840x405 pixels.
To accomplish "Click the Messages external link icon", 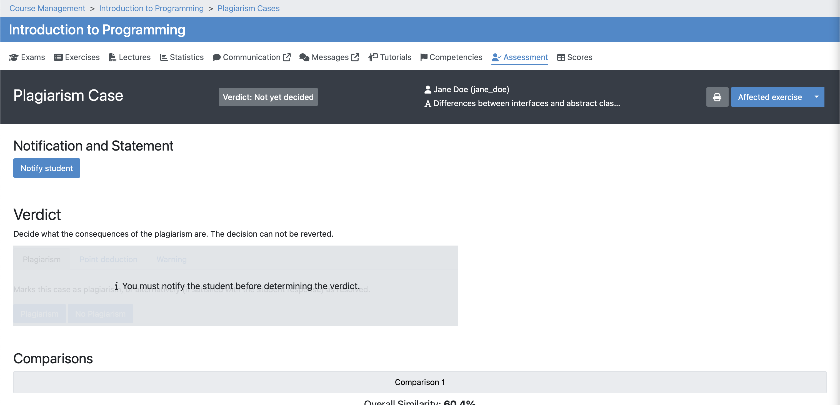I will pyautogui.click(x=355, y=57).
